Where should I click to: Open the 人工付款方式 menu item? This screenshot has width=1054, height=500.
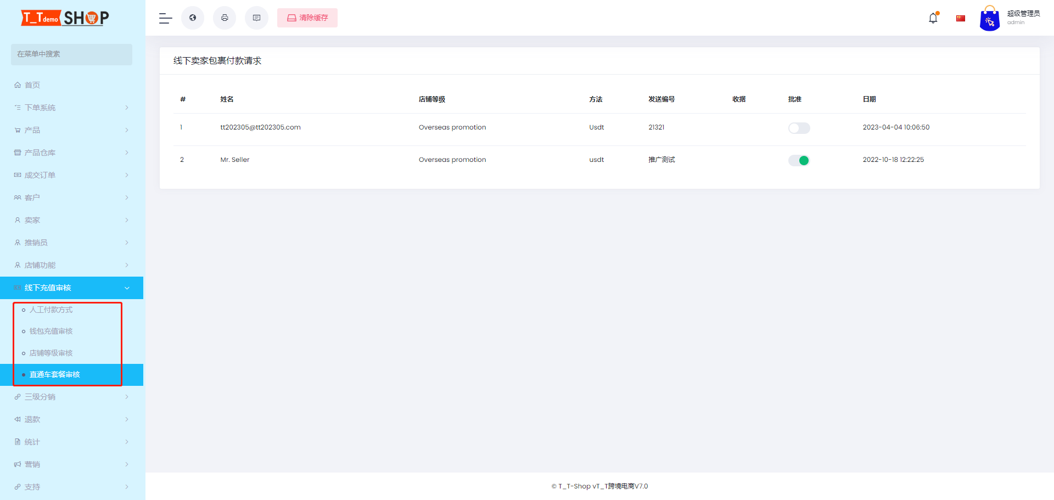pyautogui.click(x=51, y=309)
